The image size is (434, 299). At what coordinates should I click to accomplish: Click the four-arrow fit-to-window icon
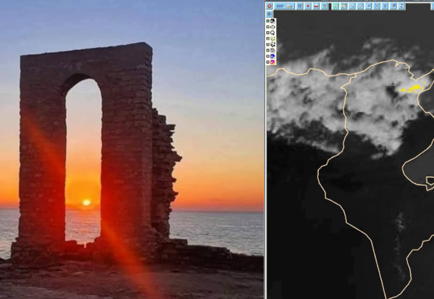[377, 6]
